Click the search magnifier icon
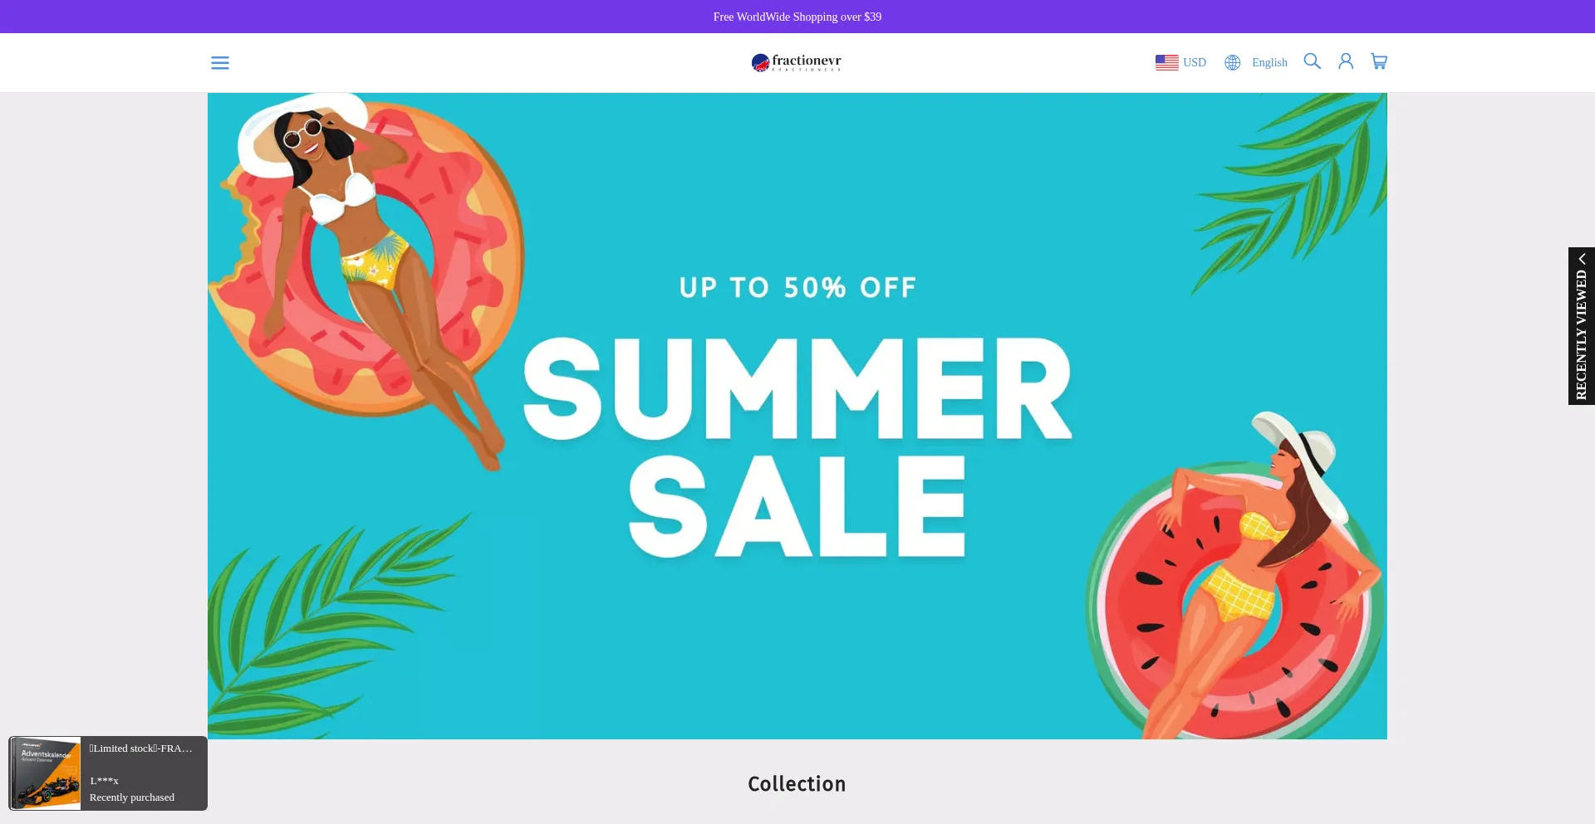1595x824 pixels. pyautogui.click(x=1312, y=61)
